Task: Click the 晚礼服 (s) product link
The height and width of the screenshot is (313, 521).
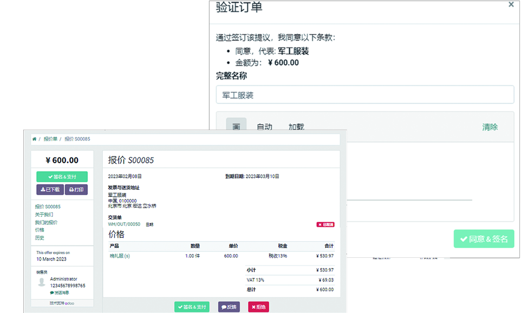Action: (120, 256)
